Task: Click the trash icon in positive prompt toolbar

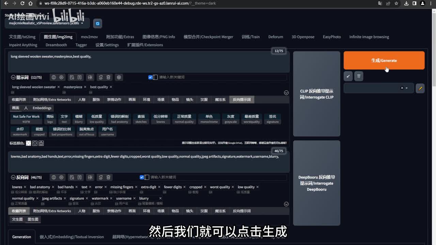Action: coord(108,77)
